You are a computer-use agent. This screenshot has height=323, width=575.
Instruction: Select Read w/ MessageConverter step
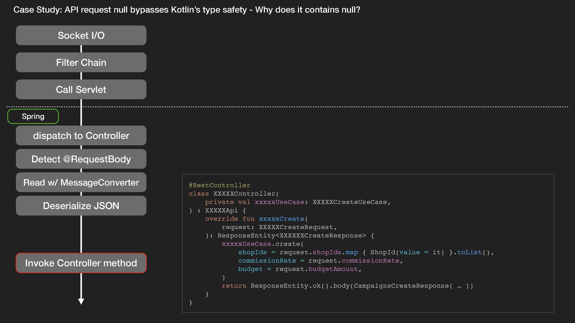(x=81, y=182)
